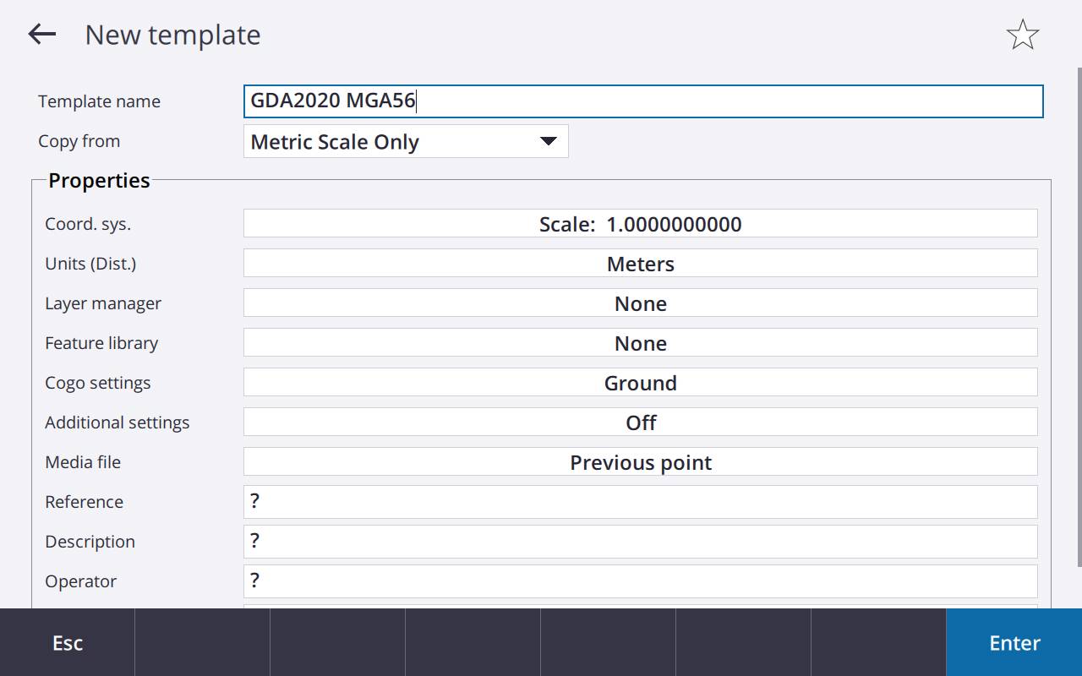Click the 'Media file' label

(x=83, y=462)
